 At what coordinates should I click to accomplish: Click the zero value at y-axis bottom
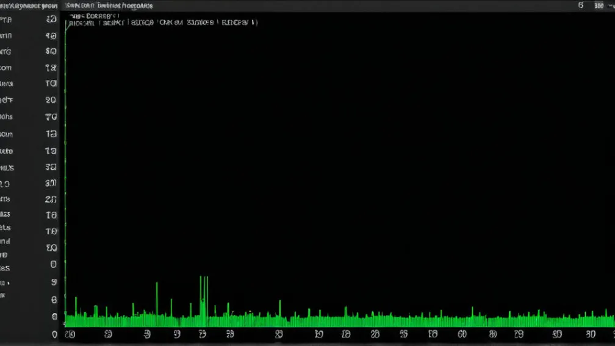tap(54, 334)
